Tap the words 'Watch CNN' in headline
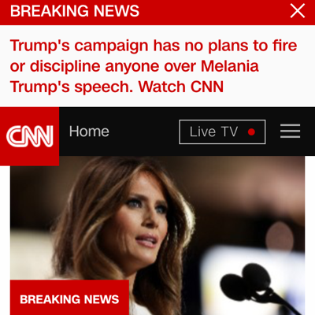The height and width of the screenshot is (315, 315). pos(181,87)
